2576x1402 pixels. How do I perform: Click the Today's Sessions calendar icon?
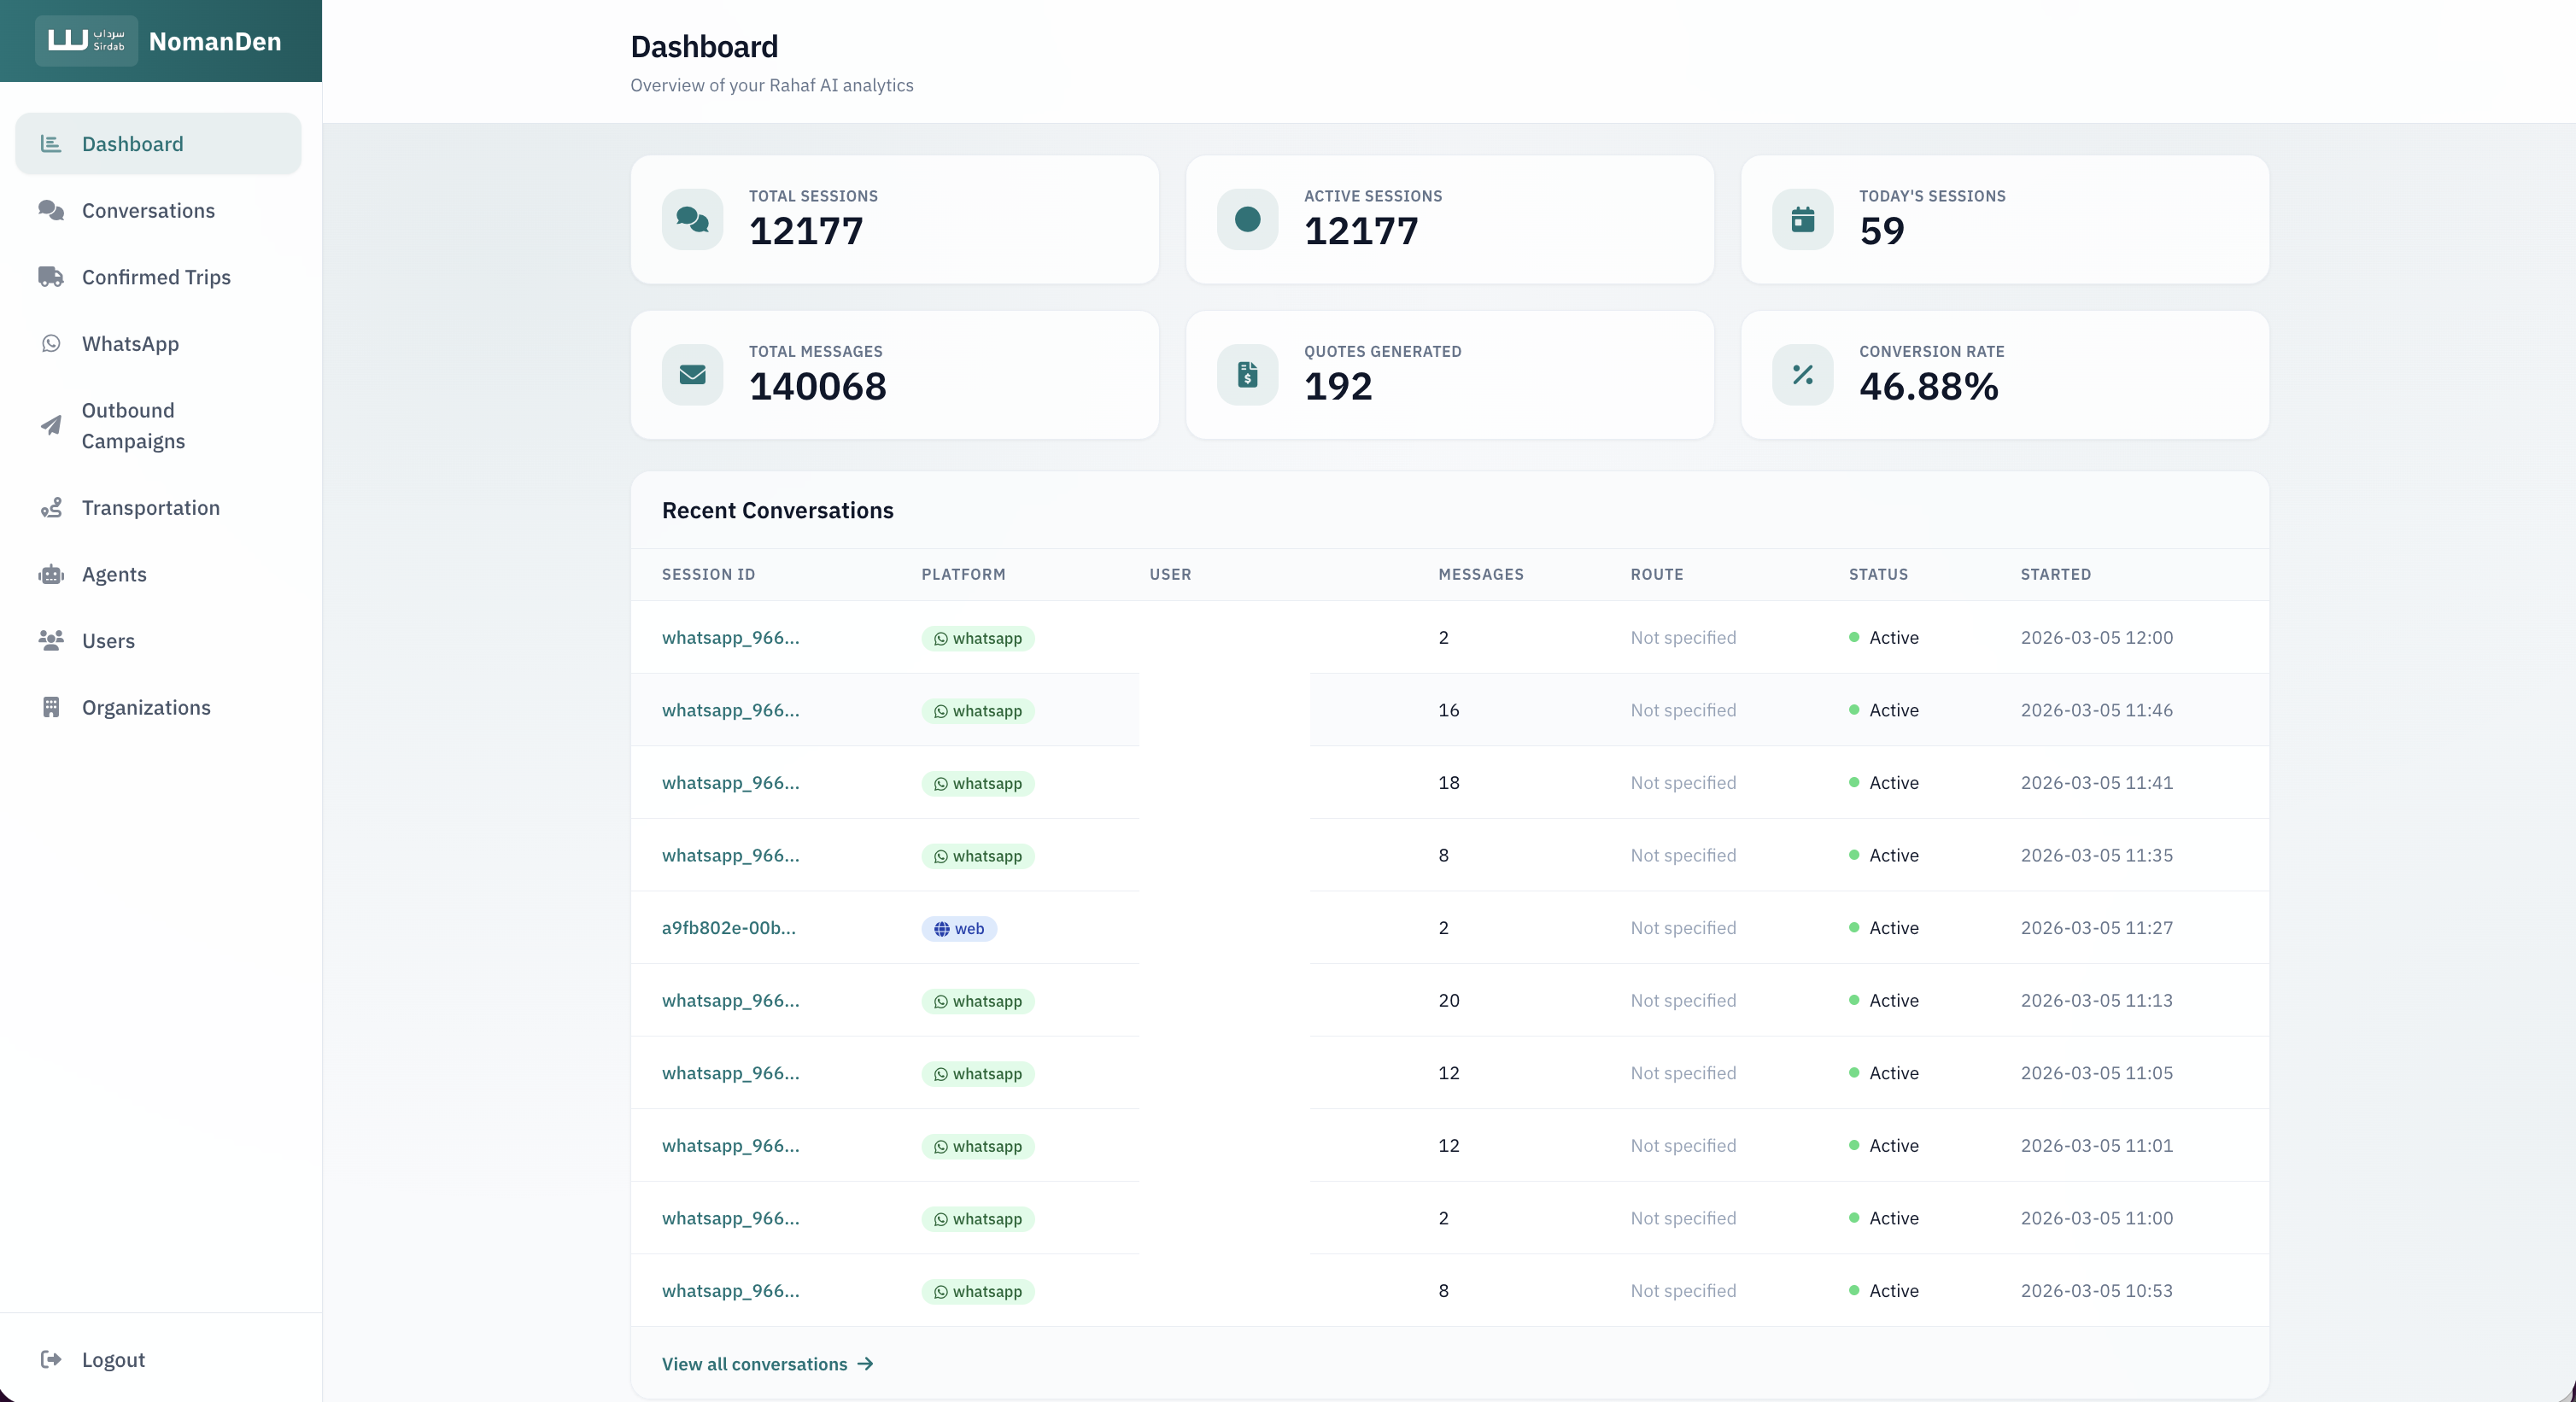click(x=1802, y=220)
